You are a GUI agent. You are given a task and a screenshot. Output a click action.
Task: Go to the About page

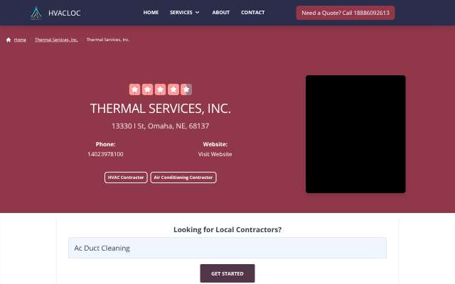coord(221,13)
